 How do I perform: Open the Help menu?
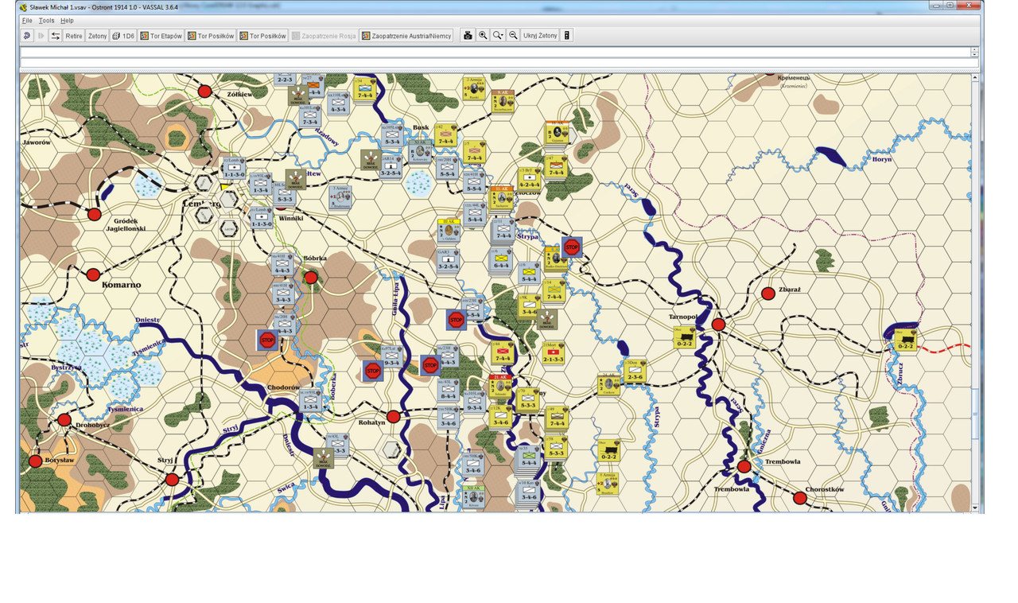67,21
